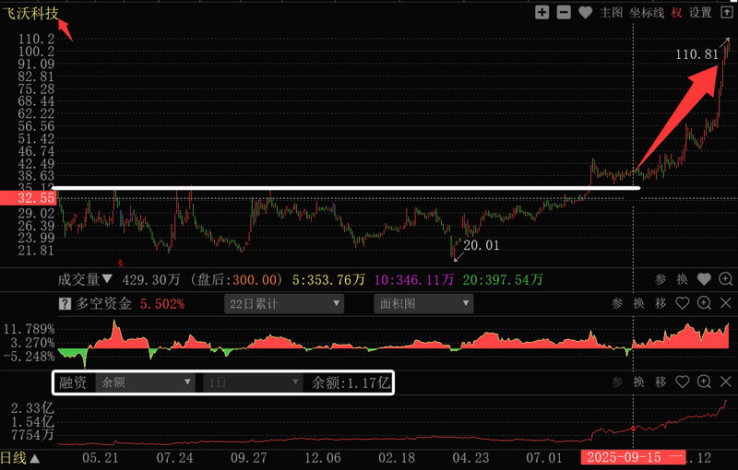This screenshot has width=738, height=470.
Task: Expand the 日线 period selector
Action: tap(20, 458)
